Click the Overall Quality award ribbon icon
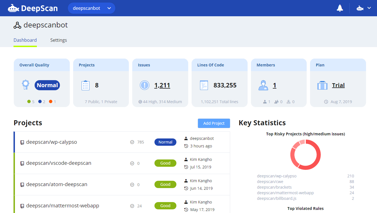Viewport: 377px width, 213px height. click(26, 85)
